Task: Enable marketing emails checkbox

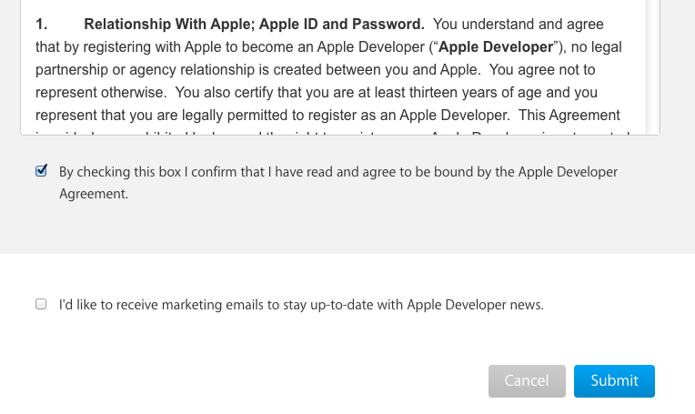Action: (x=41, y=305)
